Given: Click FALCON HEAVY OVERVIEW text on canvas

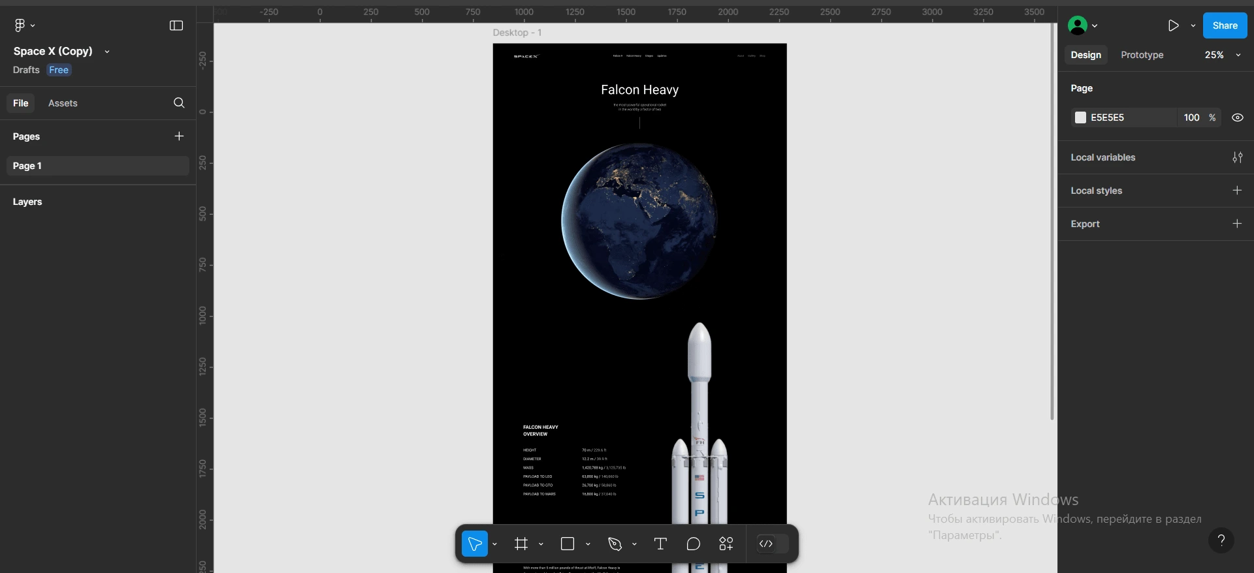Looking at the screenshot, I should coord(541,431).
